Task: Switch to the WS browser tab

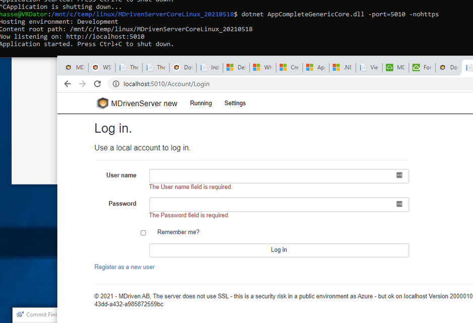Action: coord(102,67)
